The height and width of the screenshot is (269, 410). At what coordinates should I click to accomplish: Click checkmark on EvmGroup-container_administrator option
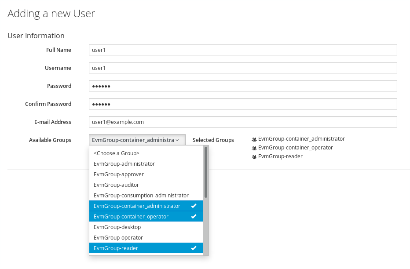[194, 206]
